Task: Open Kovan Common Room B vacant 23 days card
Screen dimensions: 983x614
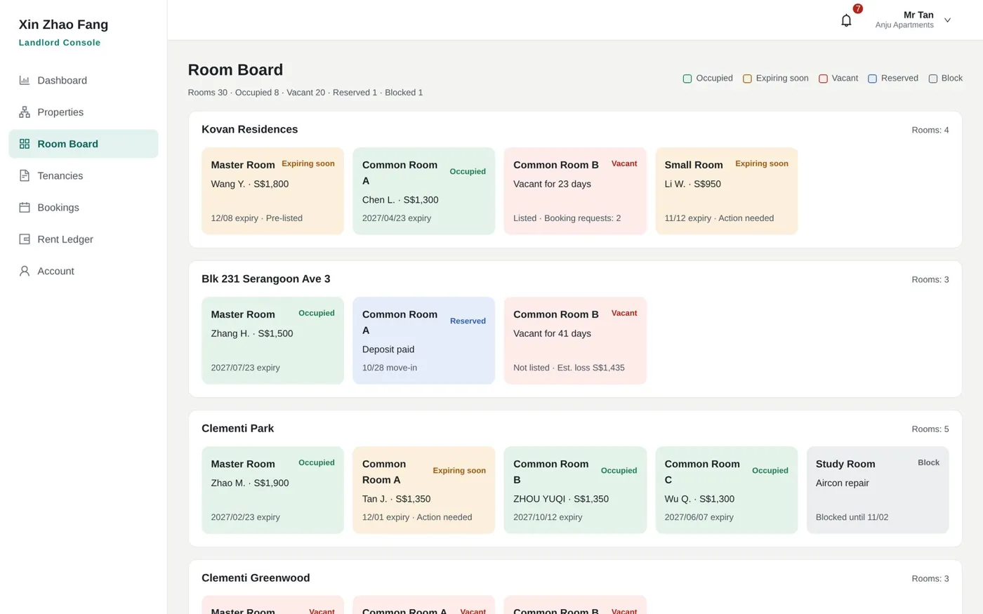Action: [x=575, y=191]
